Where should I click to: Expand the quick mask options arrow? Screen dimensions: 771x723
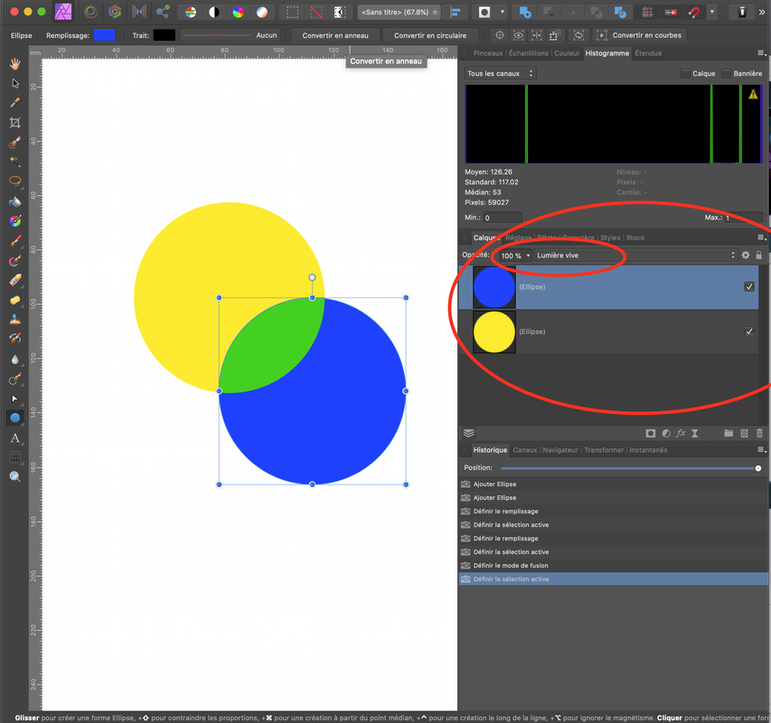tap(502, 12)
